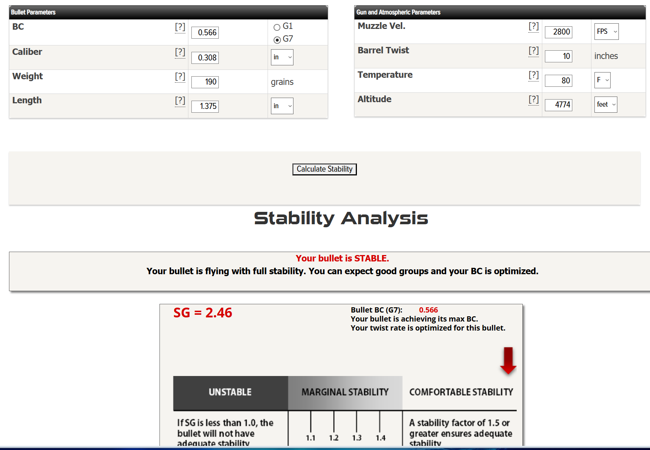This screenshot has height=450, width=650.
Task: Open the Caliber units dropdown
Action: tap(282, 57)
